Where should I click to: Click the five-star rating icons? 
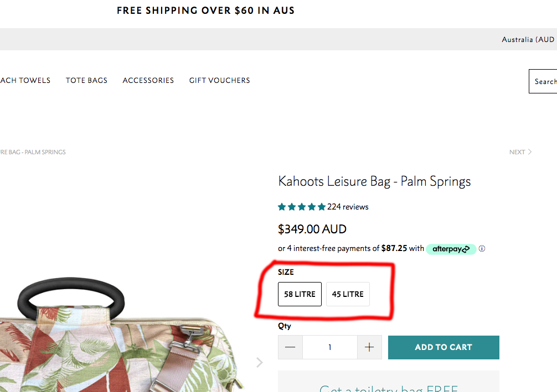(x=301, y=207)
